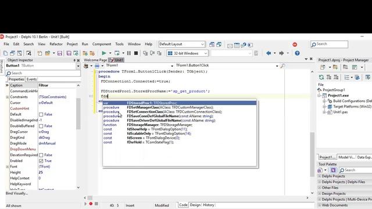This screenshot has height=209, width=372.
Task: Click the Caption property value Filtrar
Action: (57, 85)
